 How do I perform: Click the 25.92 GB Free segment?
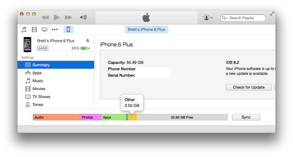tap(182, 117)
